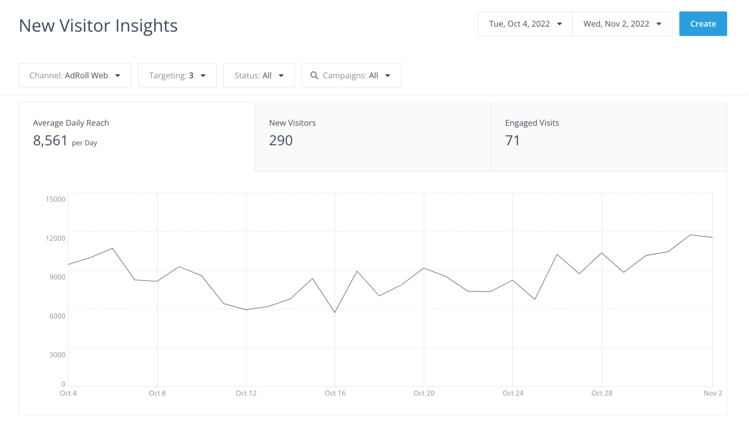Open the start date Tue, Oct 4, 2022 dropdown
The image size is (749, 421).
coord(525,24)
